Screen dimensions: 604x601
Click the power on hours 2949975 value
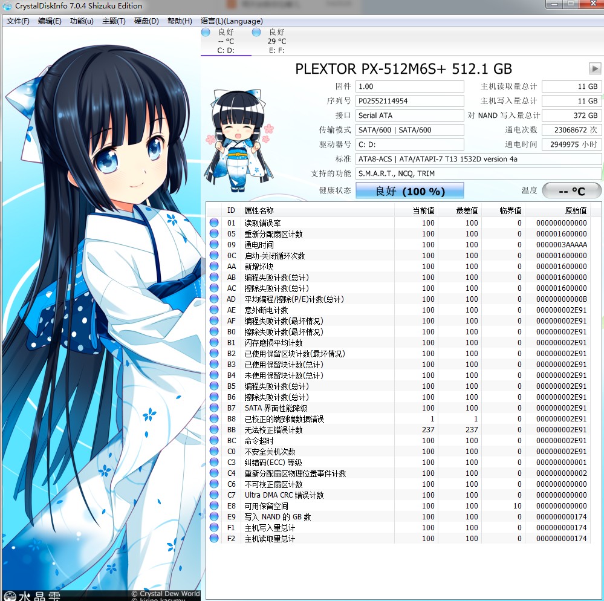[571, 145]
